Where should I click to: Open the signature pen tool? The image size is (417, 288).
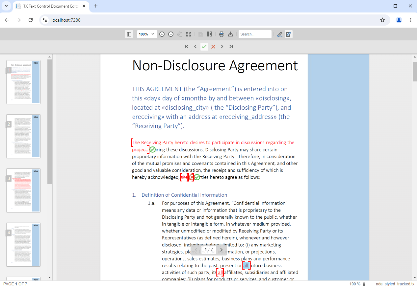[280, 34]
